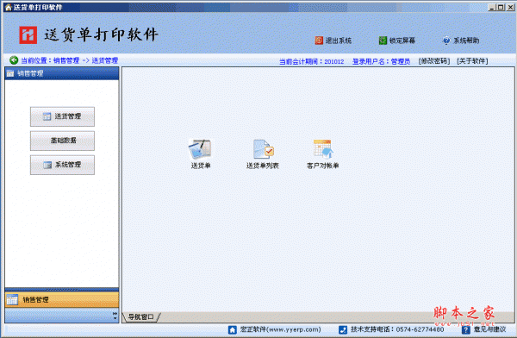
Task: Click the 销售管理 panel header icon
Action: (10, 73)
